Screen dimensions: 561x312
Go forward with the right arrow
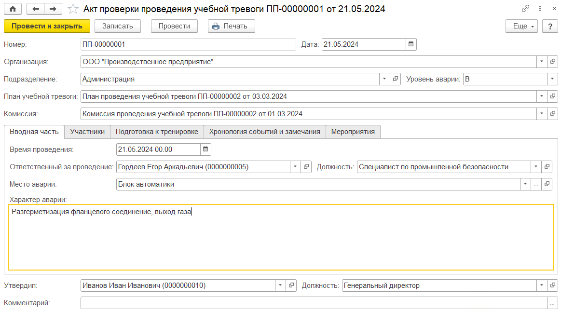point(53,9)
